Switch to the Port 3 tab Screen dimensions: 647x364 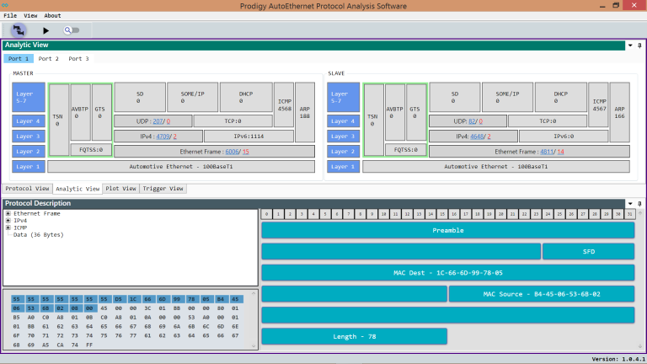(x=78, y=59)
